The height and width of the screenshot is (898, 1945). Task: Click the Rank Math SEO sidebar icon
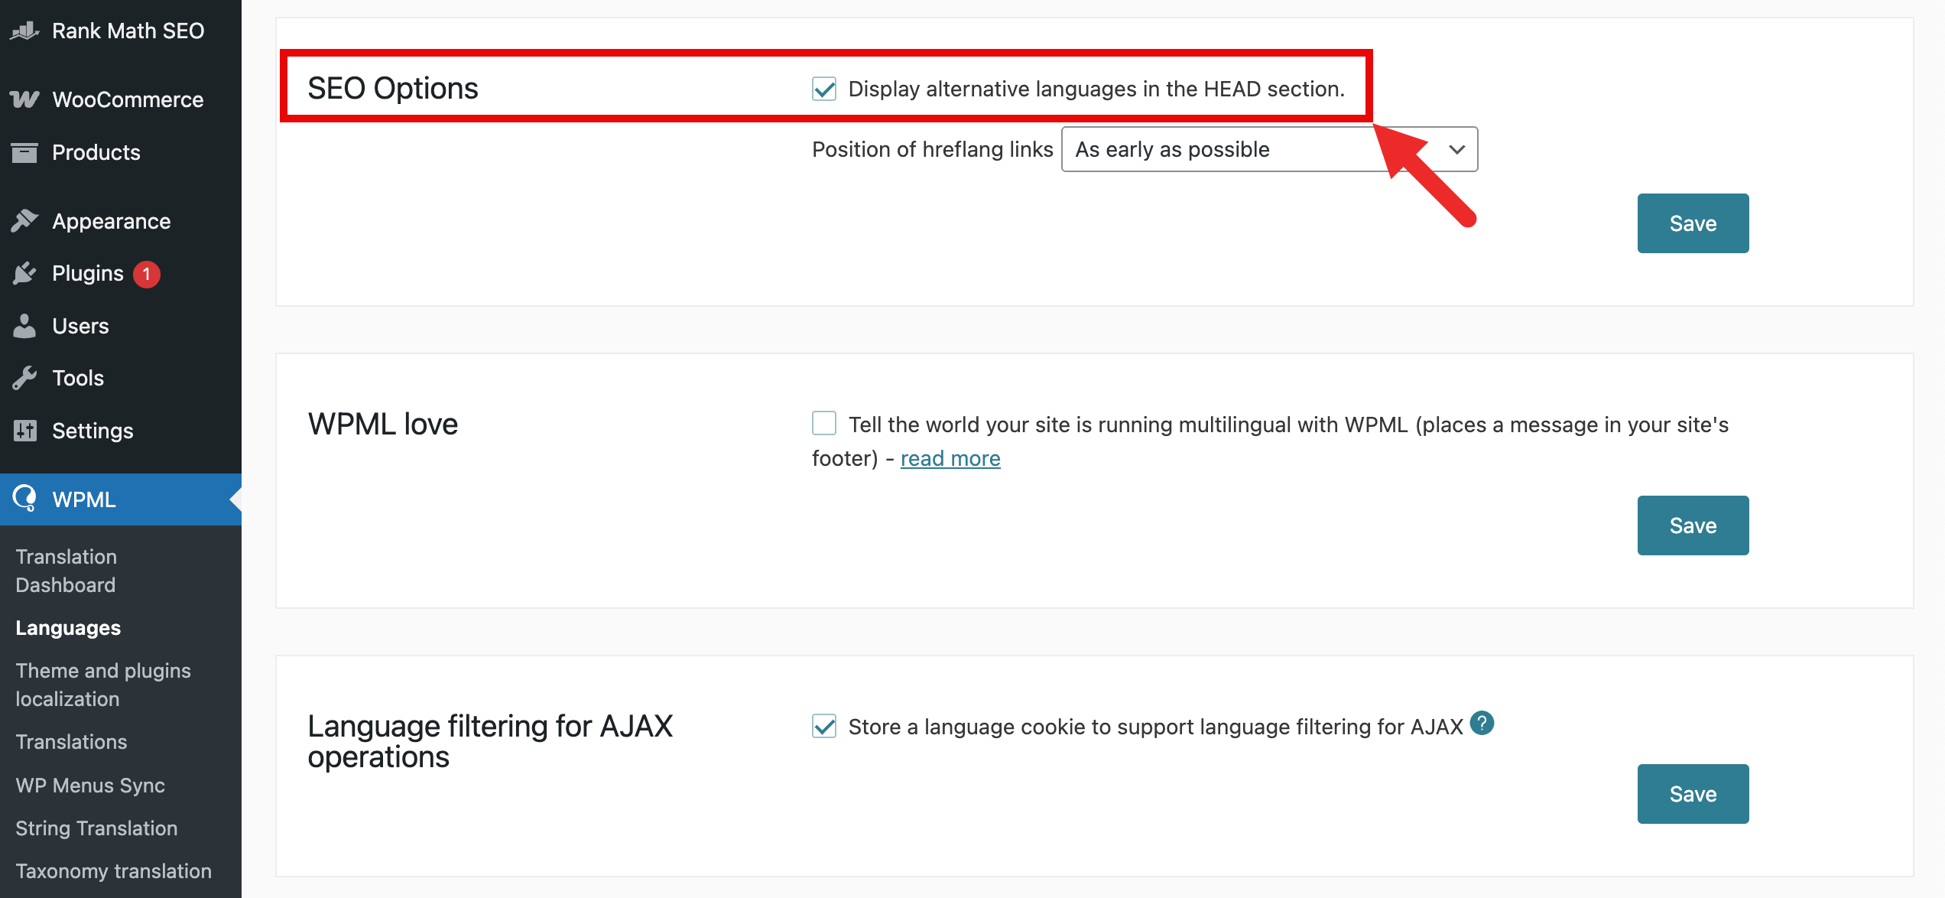coord(24,31)
